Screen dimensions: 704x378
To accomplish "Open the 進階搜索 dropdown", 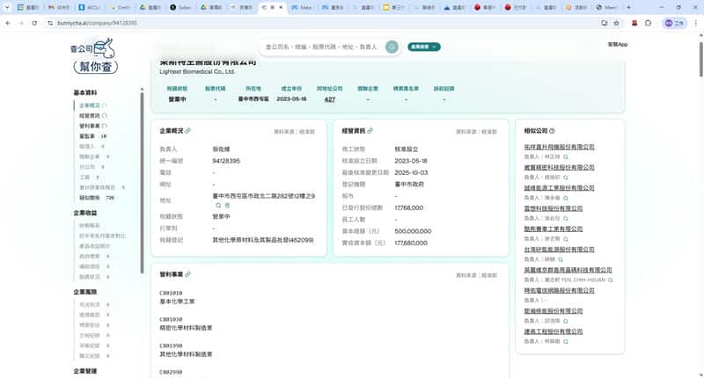I will 422,47.
